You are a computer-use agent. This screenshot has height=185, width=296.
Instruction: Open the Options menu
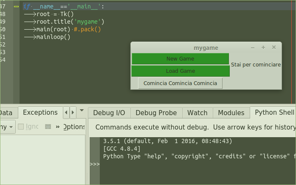74,127
